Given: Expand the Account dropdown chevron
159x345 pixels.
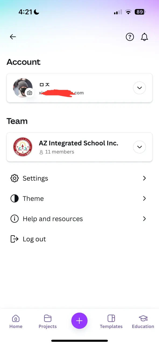Looking at the screenshot, I should [140, 88].
